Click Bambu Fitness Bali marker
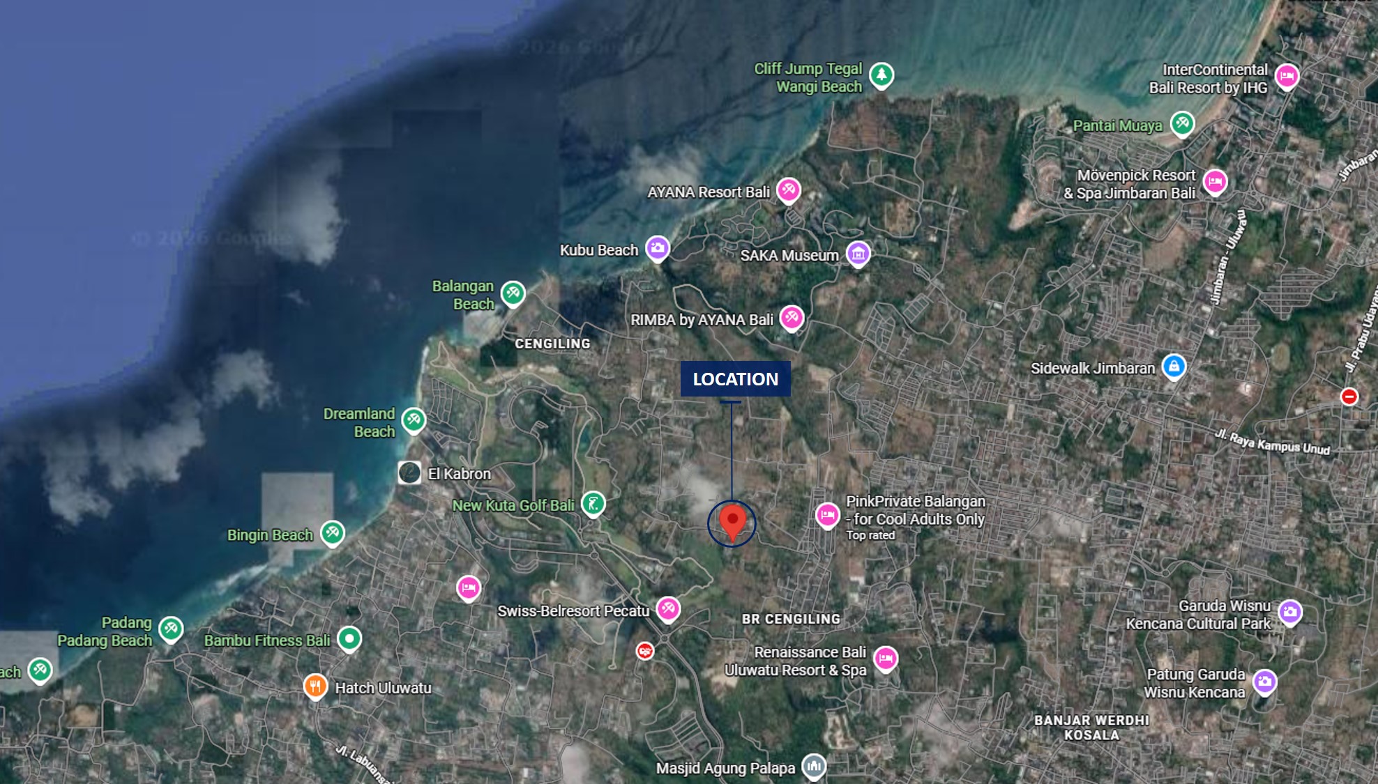Viewport: 1378px width, 784px height. [x=349, y=638]
